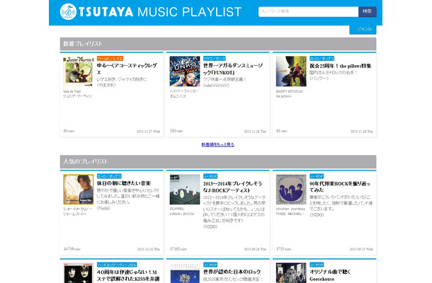Click the 人気のプレイリスト section header
432x283 pixels.
(x=218, y=161)
